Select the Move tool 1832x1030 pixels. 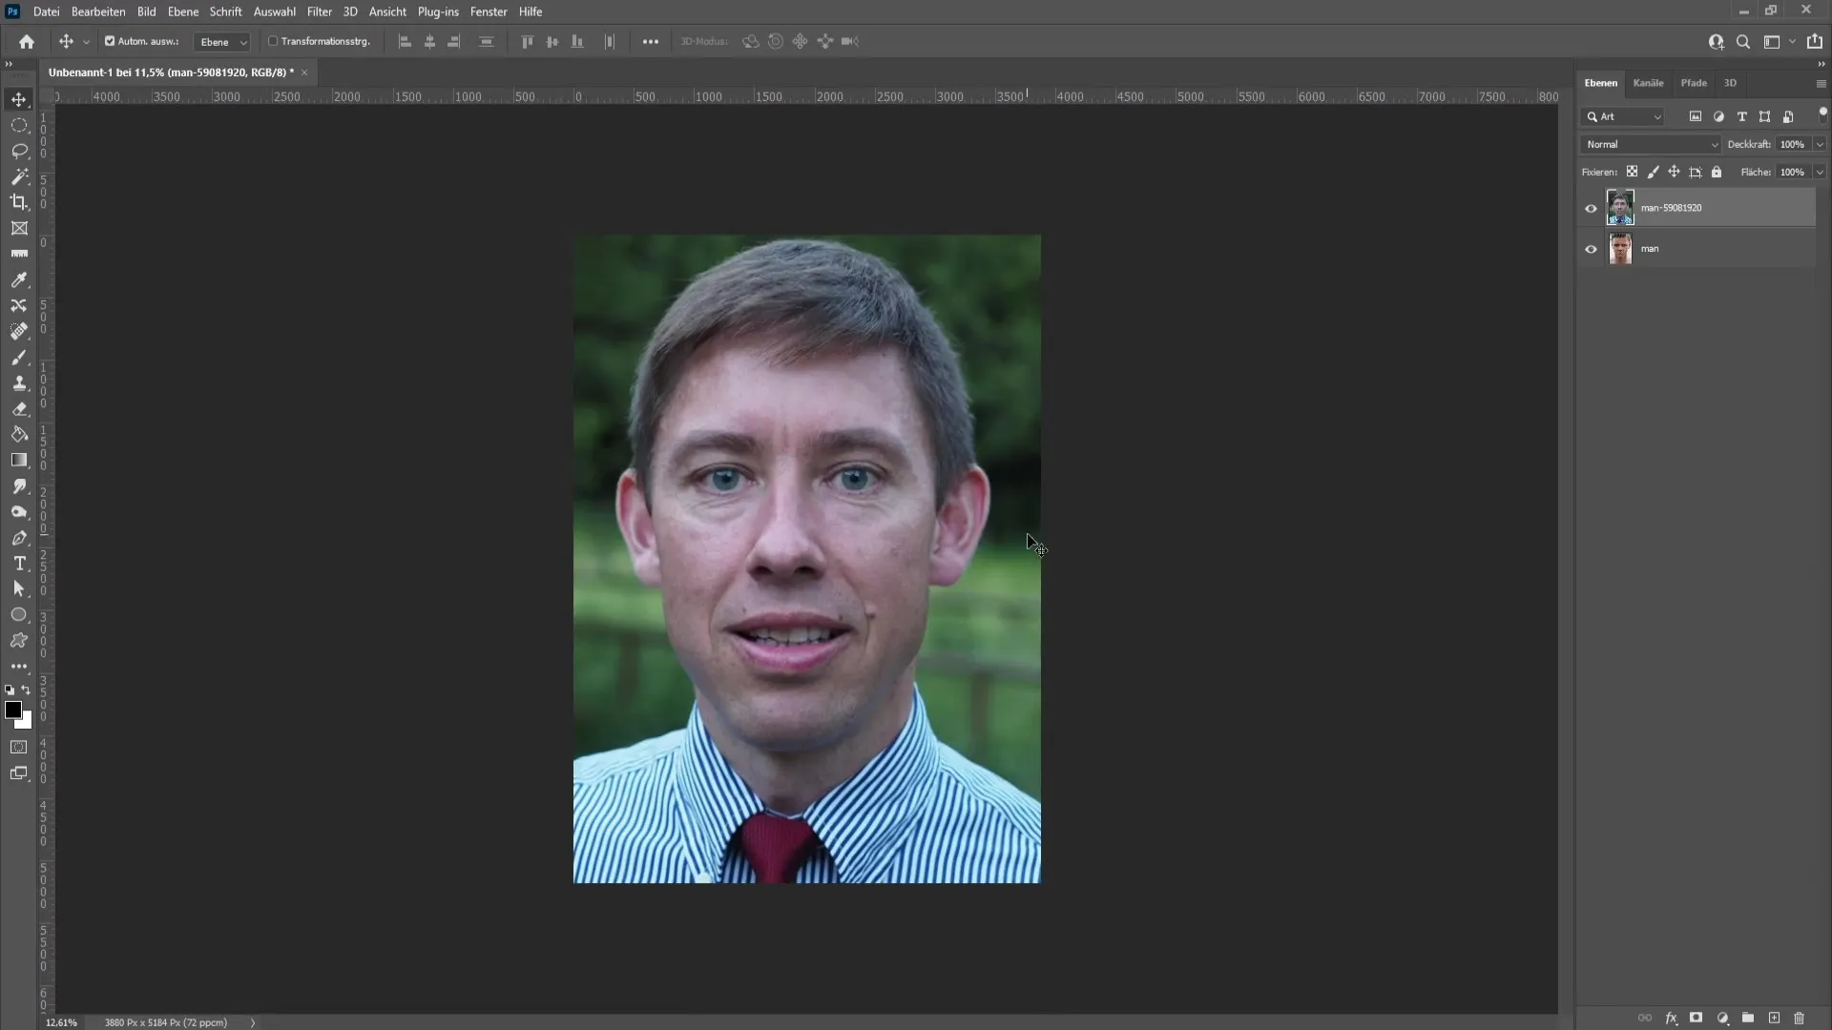(x=19, y=98)
